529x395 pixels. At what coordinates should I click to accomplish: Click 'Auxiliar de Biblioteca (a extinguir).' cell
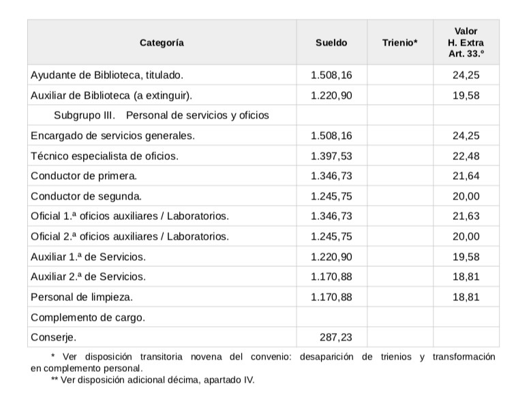[111, 95]
